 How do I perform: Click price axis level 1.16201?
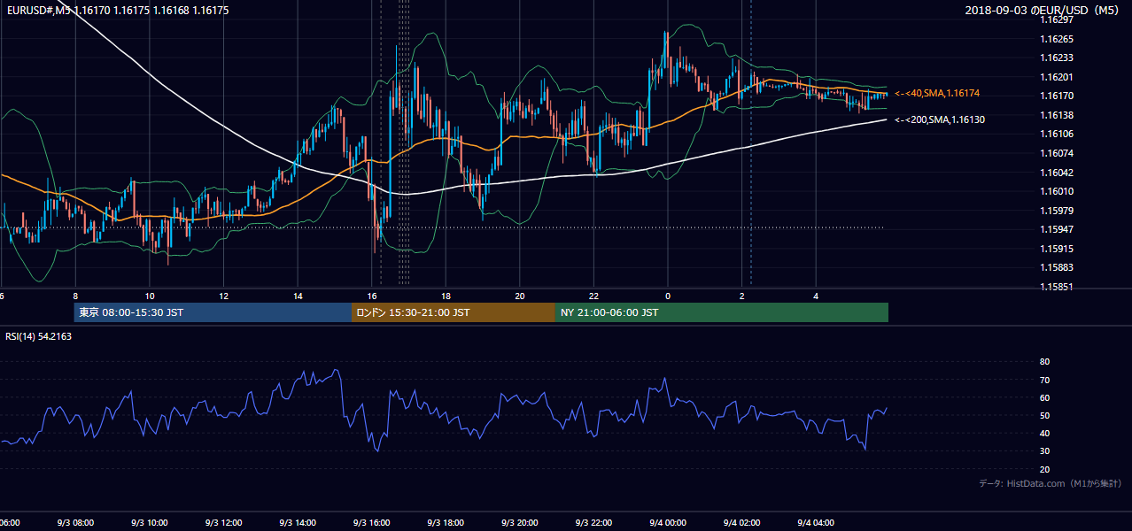tap(1056, 77)
